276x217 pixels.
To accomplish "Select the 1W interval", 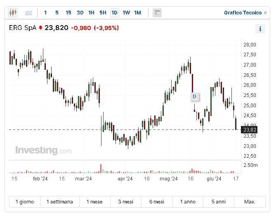I will [x=126, y=13].
